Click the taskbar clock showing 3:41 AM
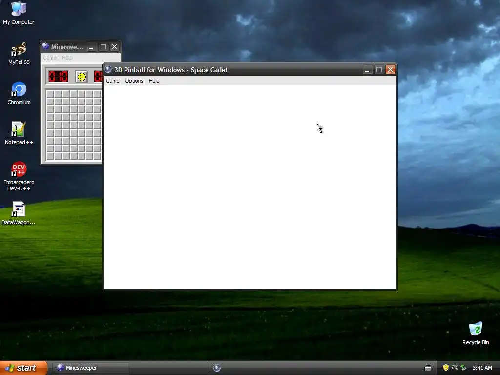Viewport: 500px width, 375px height. click(x=482, y=368)
